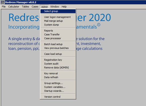
Task: Close the open Admin menu
Action: pos(44,7)
